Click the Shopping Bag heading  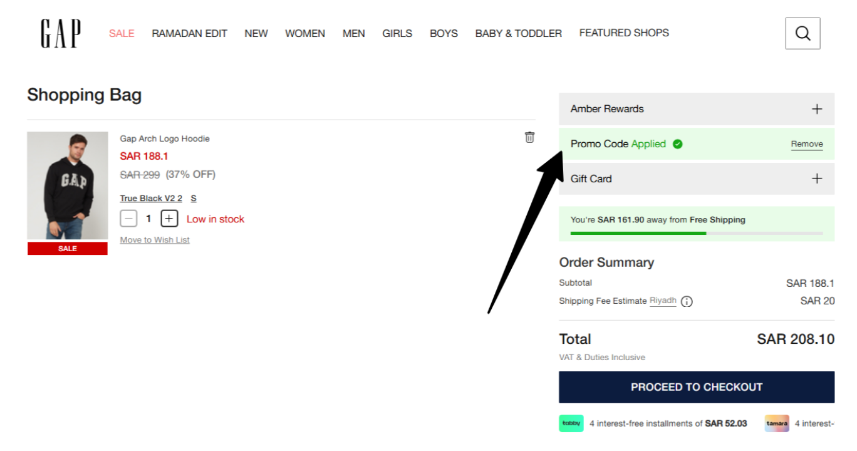click(85, 95)
